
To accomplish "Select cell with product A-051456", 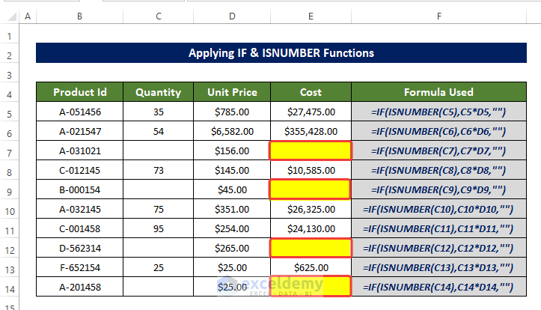I will pyautogui.click(x=80, y=112).
